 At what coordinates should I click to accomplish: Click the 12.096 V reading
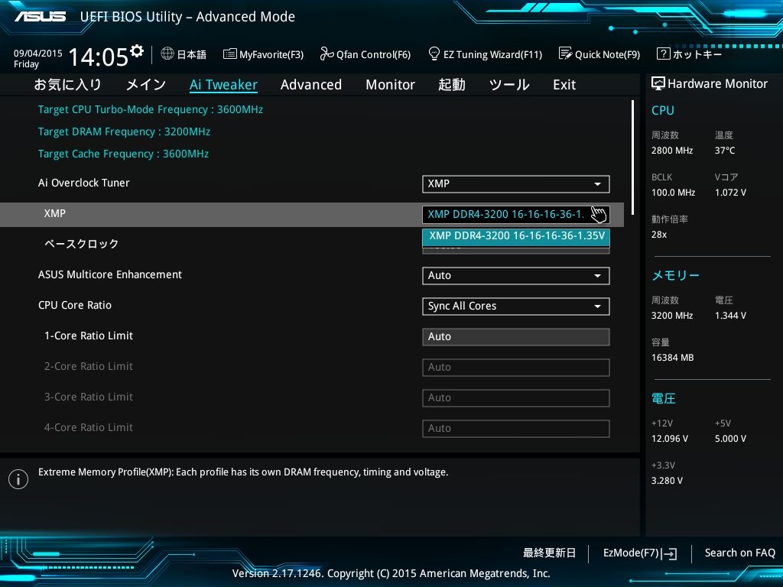click(670, 438)
